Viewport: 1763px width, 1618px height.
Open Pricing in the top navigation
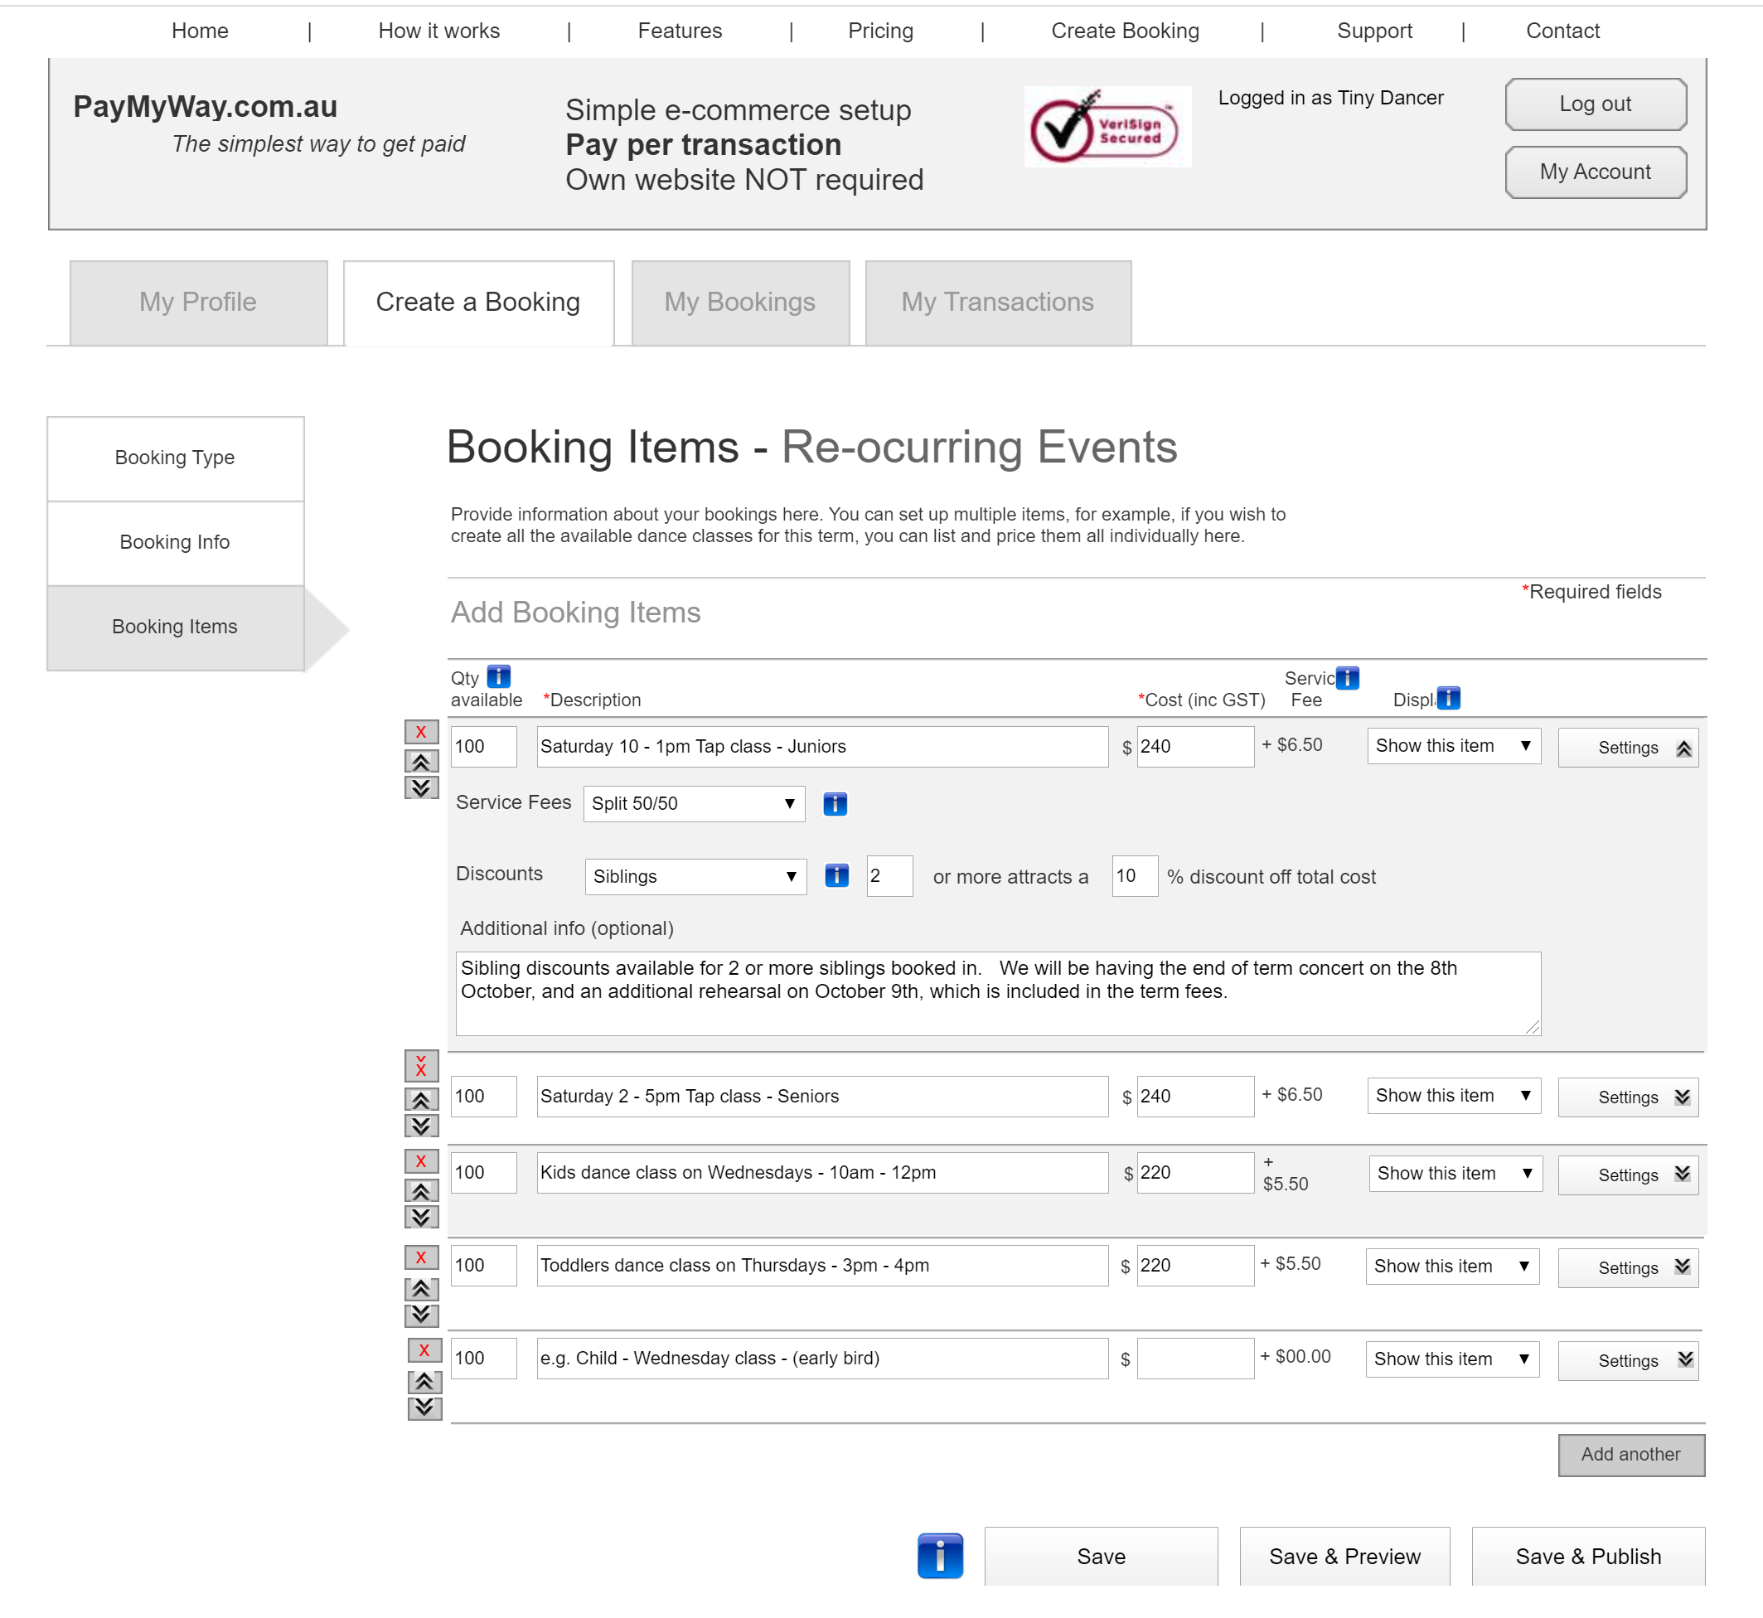point(879,31)
